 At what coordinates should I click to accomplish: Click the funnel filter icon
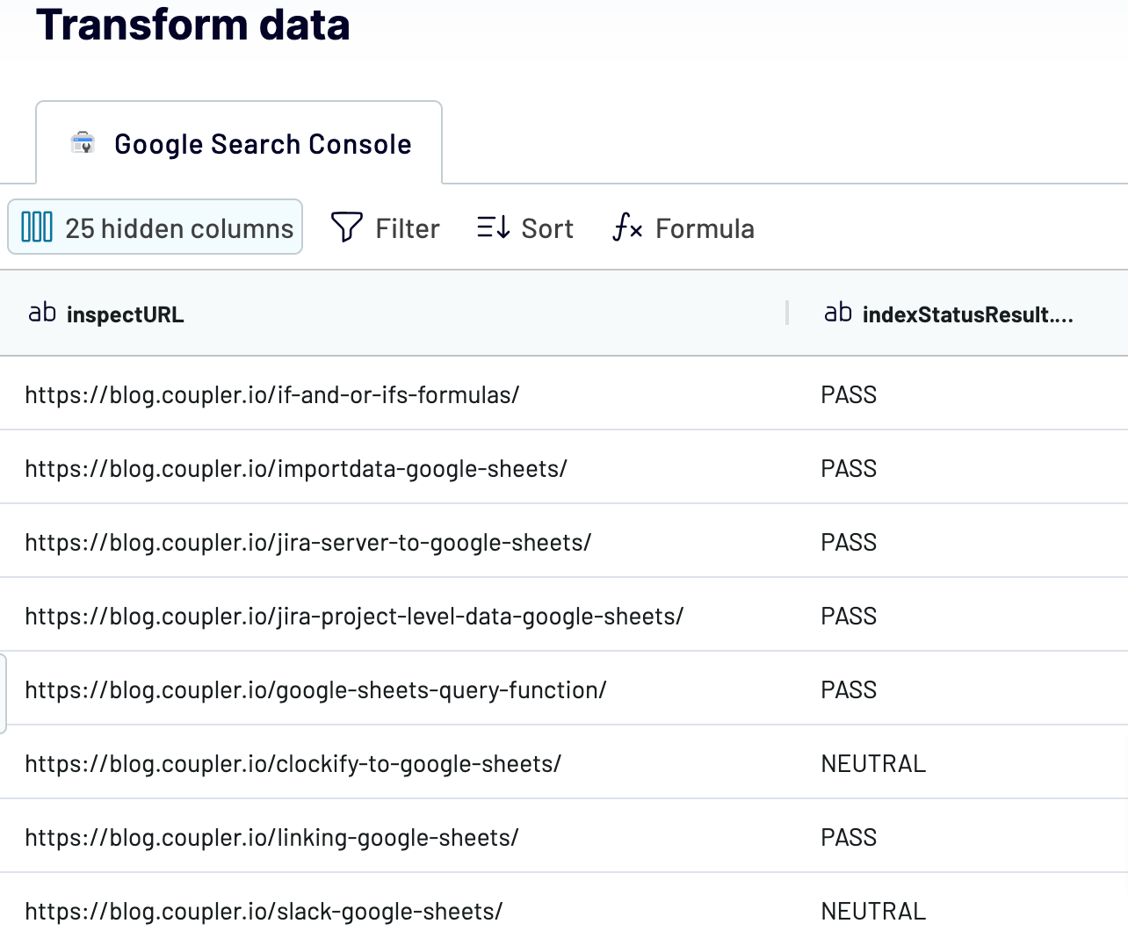click(x=346, y=227)
